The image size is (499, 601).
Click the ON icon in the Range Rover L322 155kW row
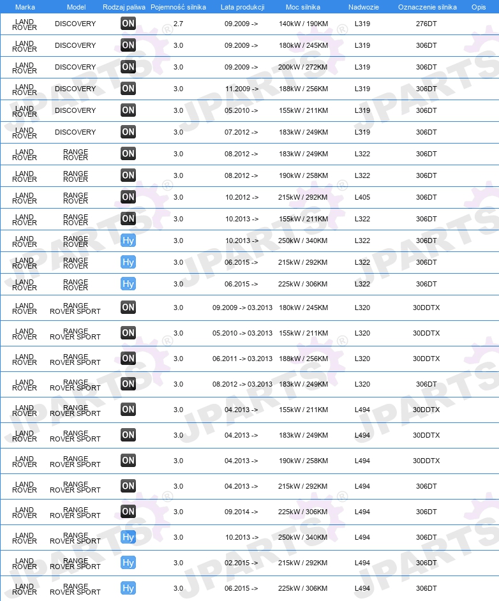point(128,219)
